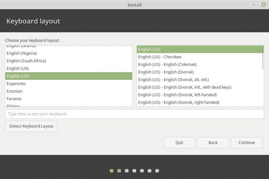This screenshot has width=269, height=179.
Task: Click the Detect Keyboard Layout button
Action: pyautogui.click(x=31, y=126)
